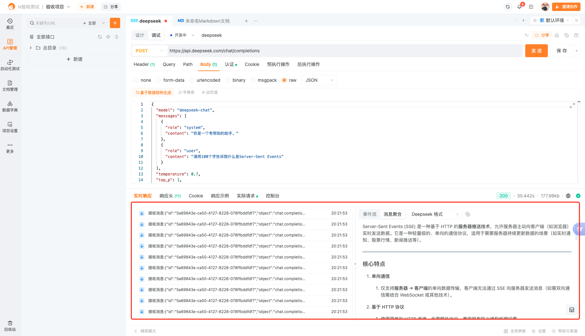Open 帮助与客服 in the footer
The height and width of the screenshot is (336, 585).
(565, 331)
